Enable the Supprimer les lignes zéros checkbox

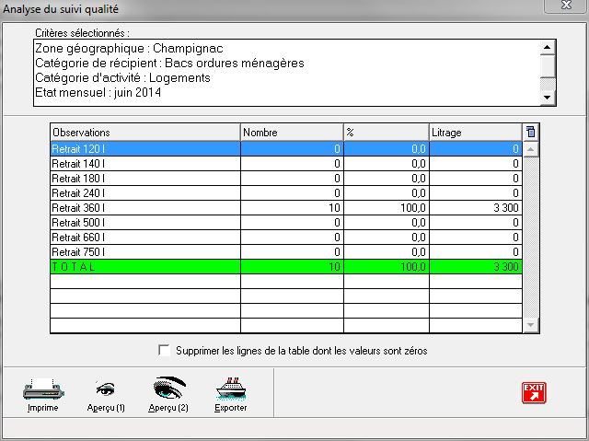(x=165, y=351)
